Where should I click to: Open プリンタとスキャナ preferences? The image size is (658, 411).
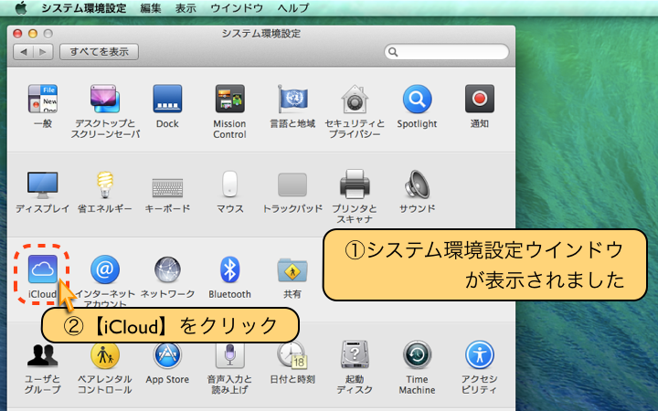point(355,184)
